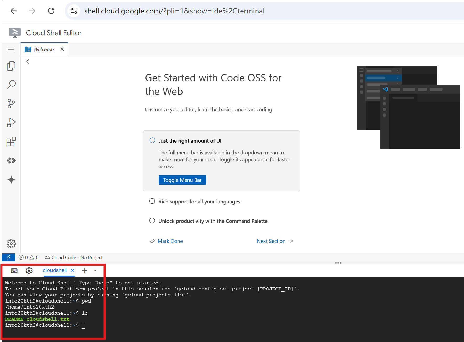
Task: Go back using the browser back arrow
Action: pos(13,11)
